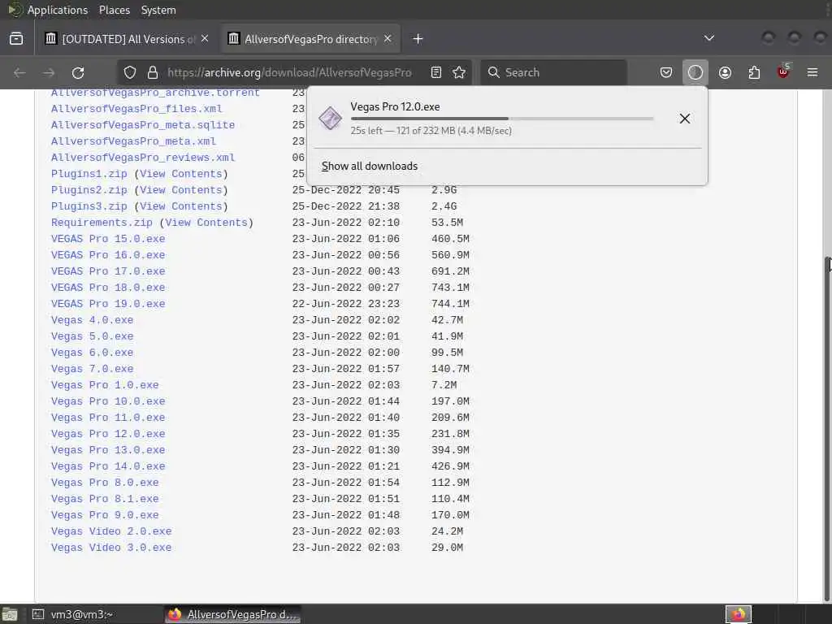The width and height of the screenshot is (832, 624).
Task: Download Vegas Pro 1.0.exe
Action: (x=105, y=385)
